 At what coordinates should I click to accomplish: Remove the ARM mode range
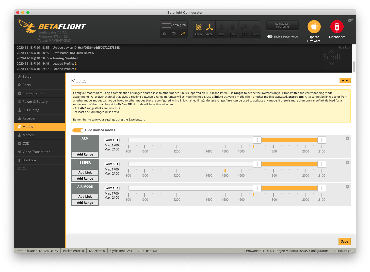pos(347,138)
